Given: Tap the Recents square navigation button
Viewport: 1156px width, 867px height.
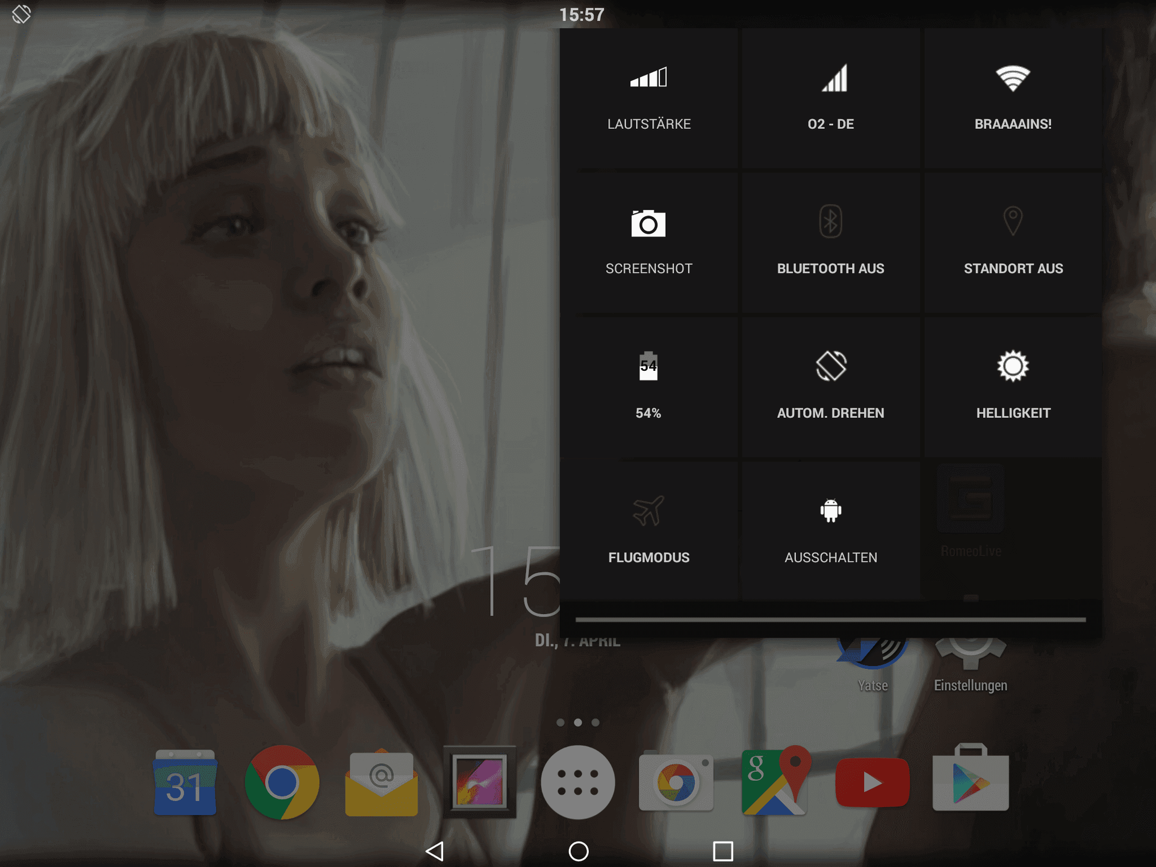Looking at the screenshot, I should pos(722,851).
